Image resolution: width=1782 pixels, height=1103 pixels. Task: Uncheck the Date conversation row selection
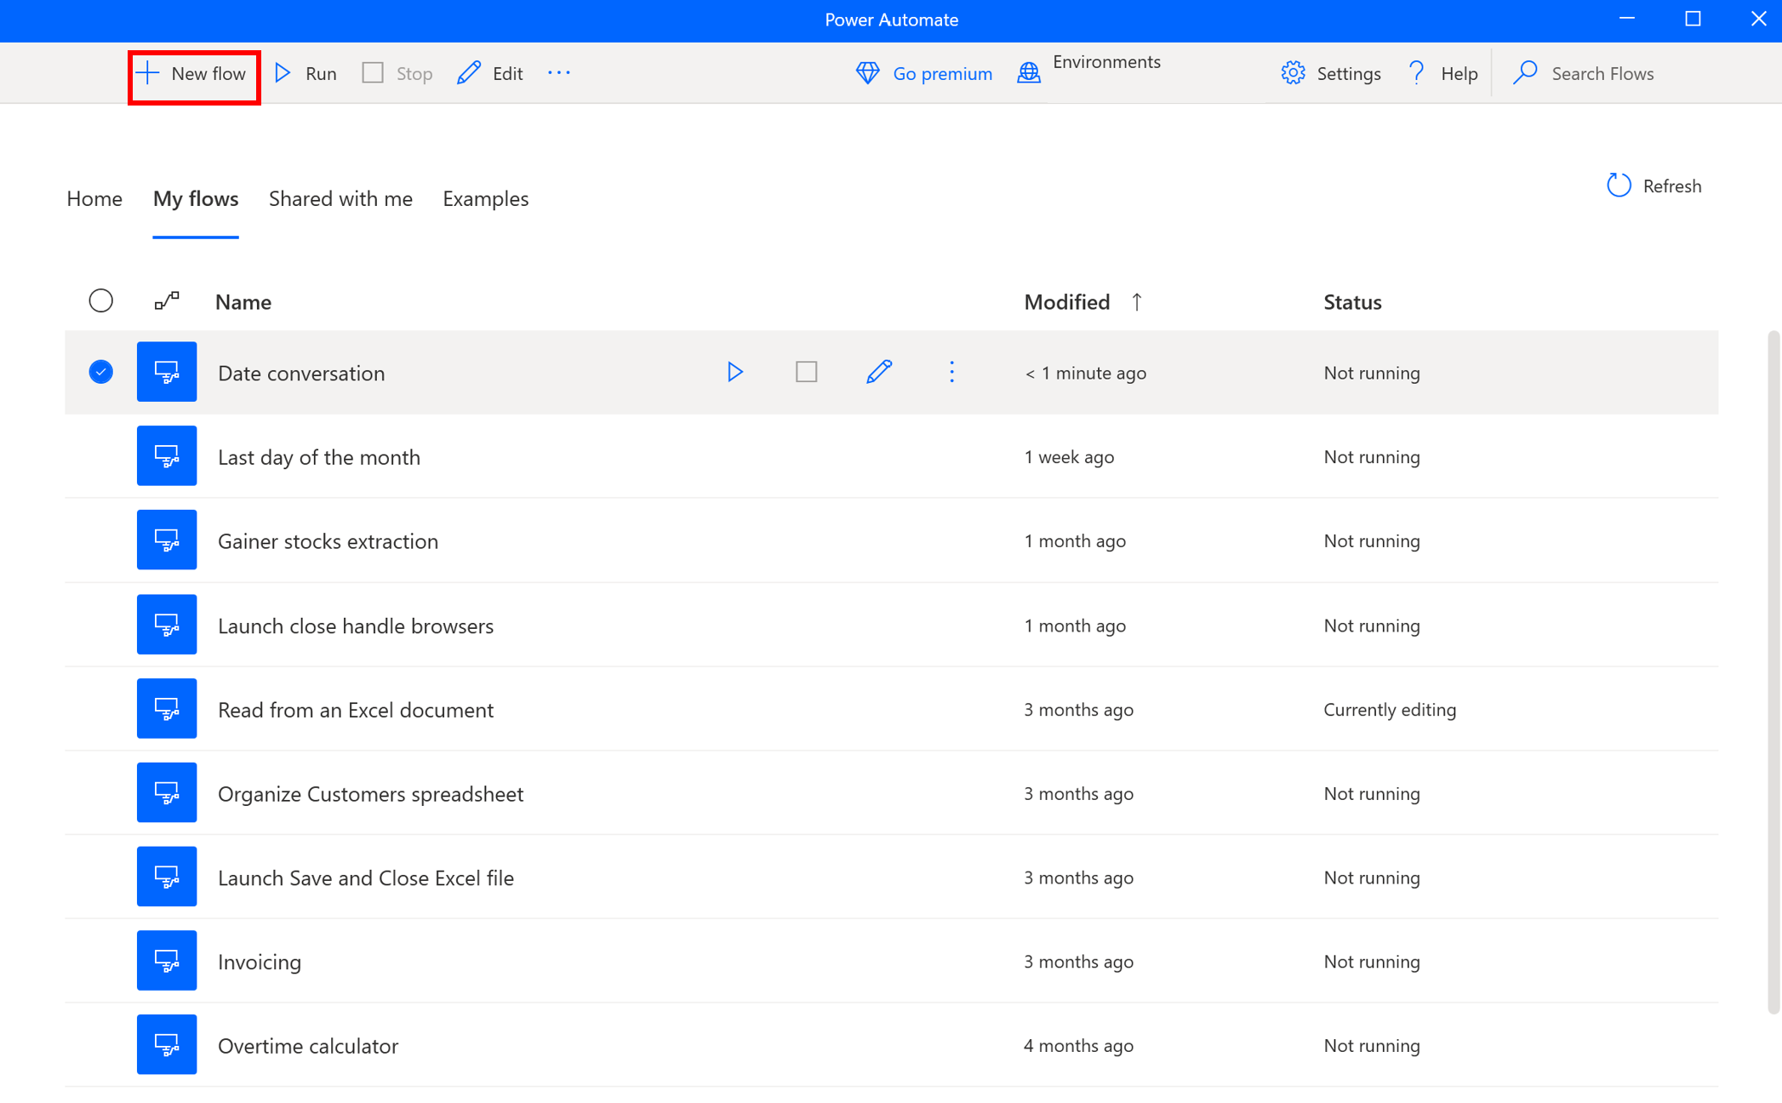100,372
